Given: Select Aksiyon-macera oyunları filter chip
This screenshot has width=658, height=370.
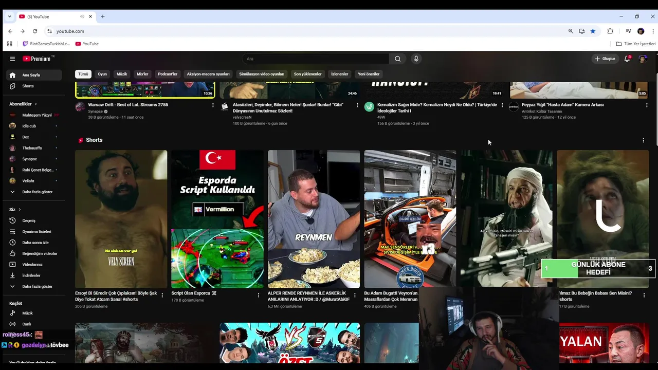Looking at the screenshot, I should [208, 74].
